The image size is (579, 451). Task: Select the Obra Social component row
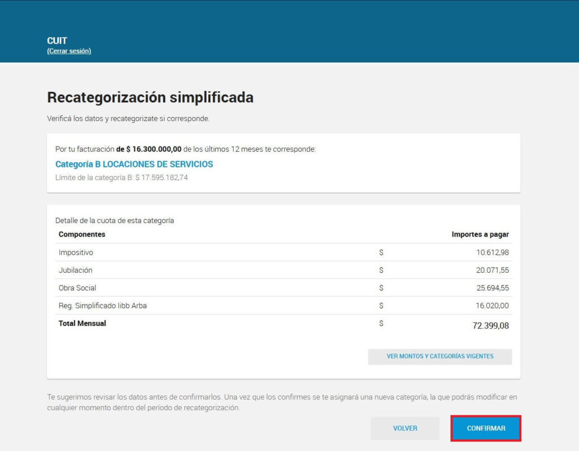coord(284,288)
